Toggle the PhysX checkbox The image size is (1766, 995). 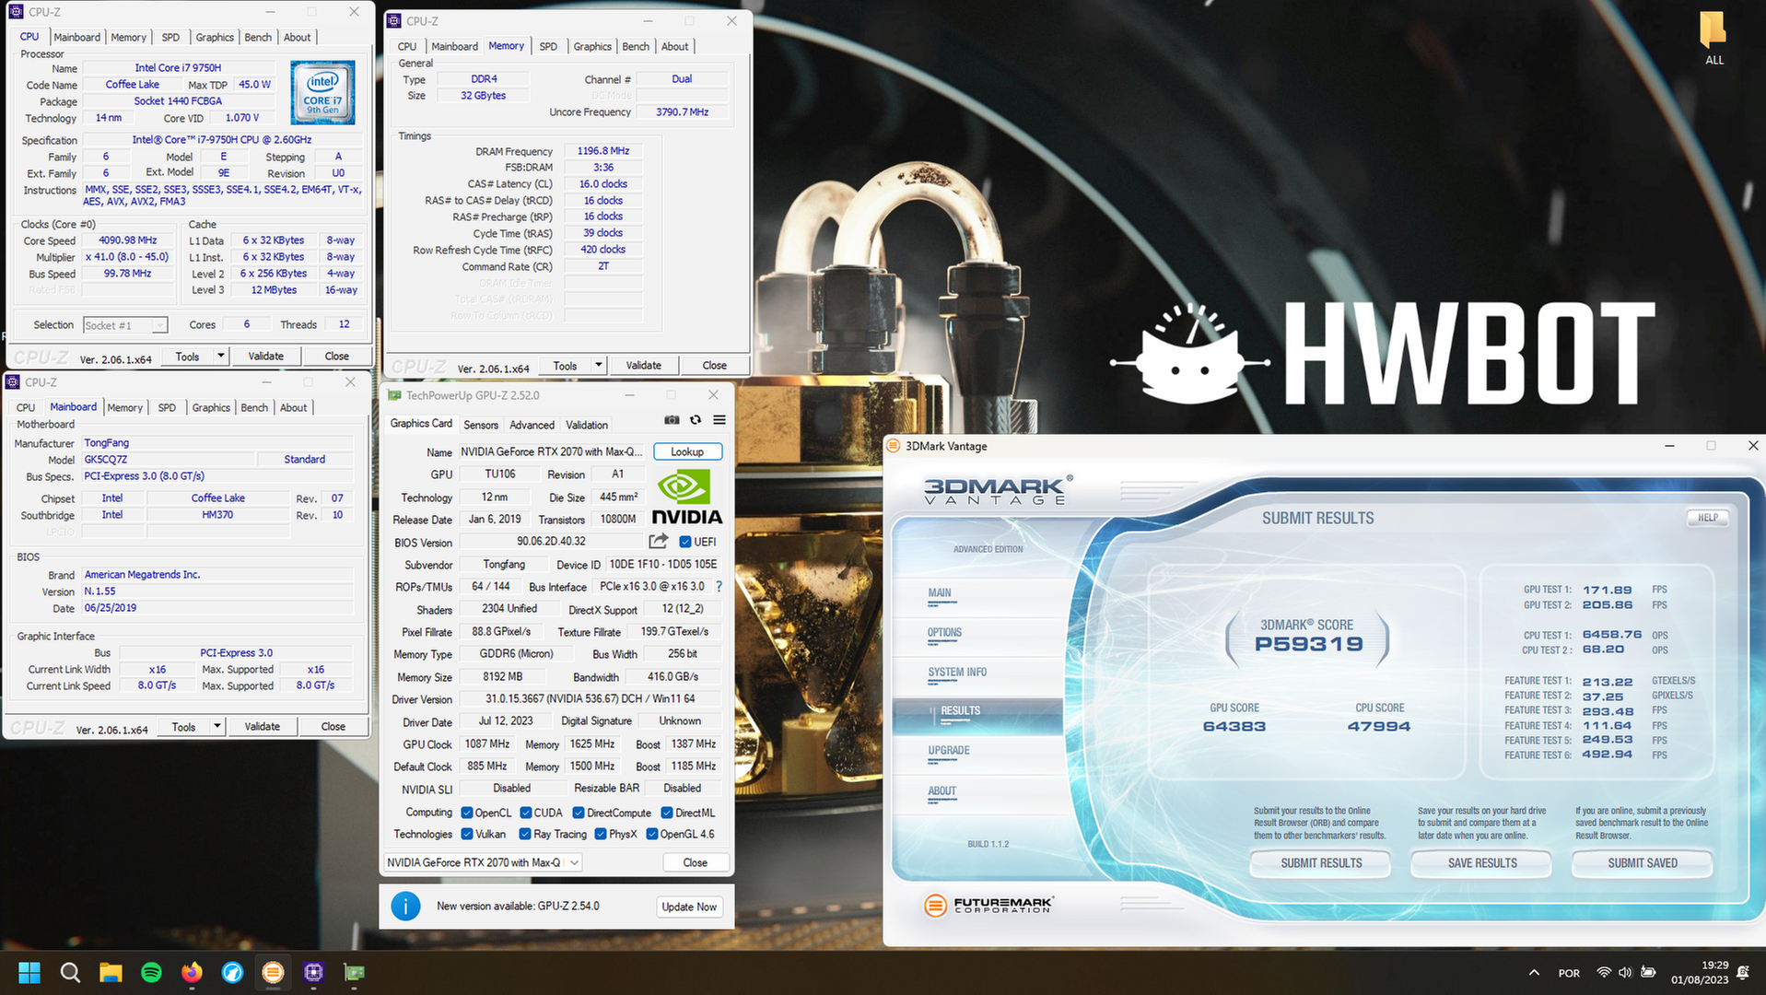601,834
